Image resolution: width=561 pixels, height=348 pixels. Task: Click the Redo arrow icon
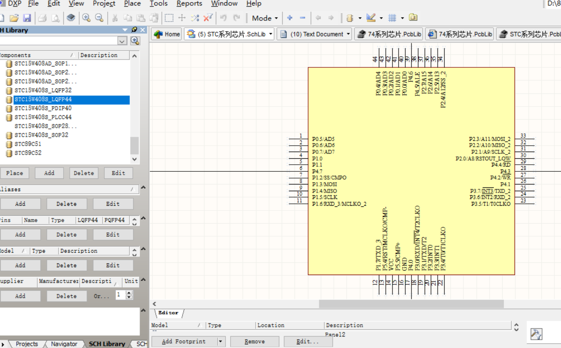tap(236, 18)
